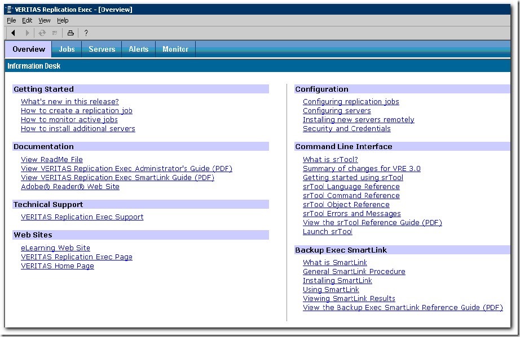Image resolution: width=520 pixels, height=337 pixels.
Task: Click the VERITAS application icon in title bar
Action: 10,10
